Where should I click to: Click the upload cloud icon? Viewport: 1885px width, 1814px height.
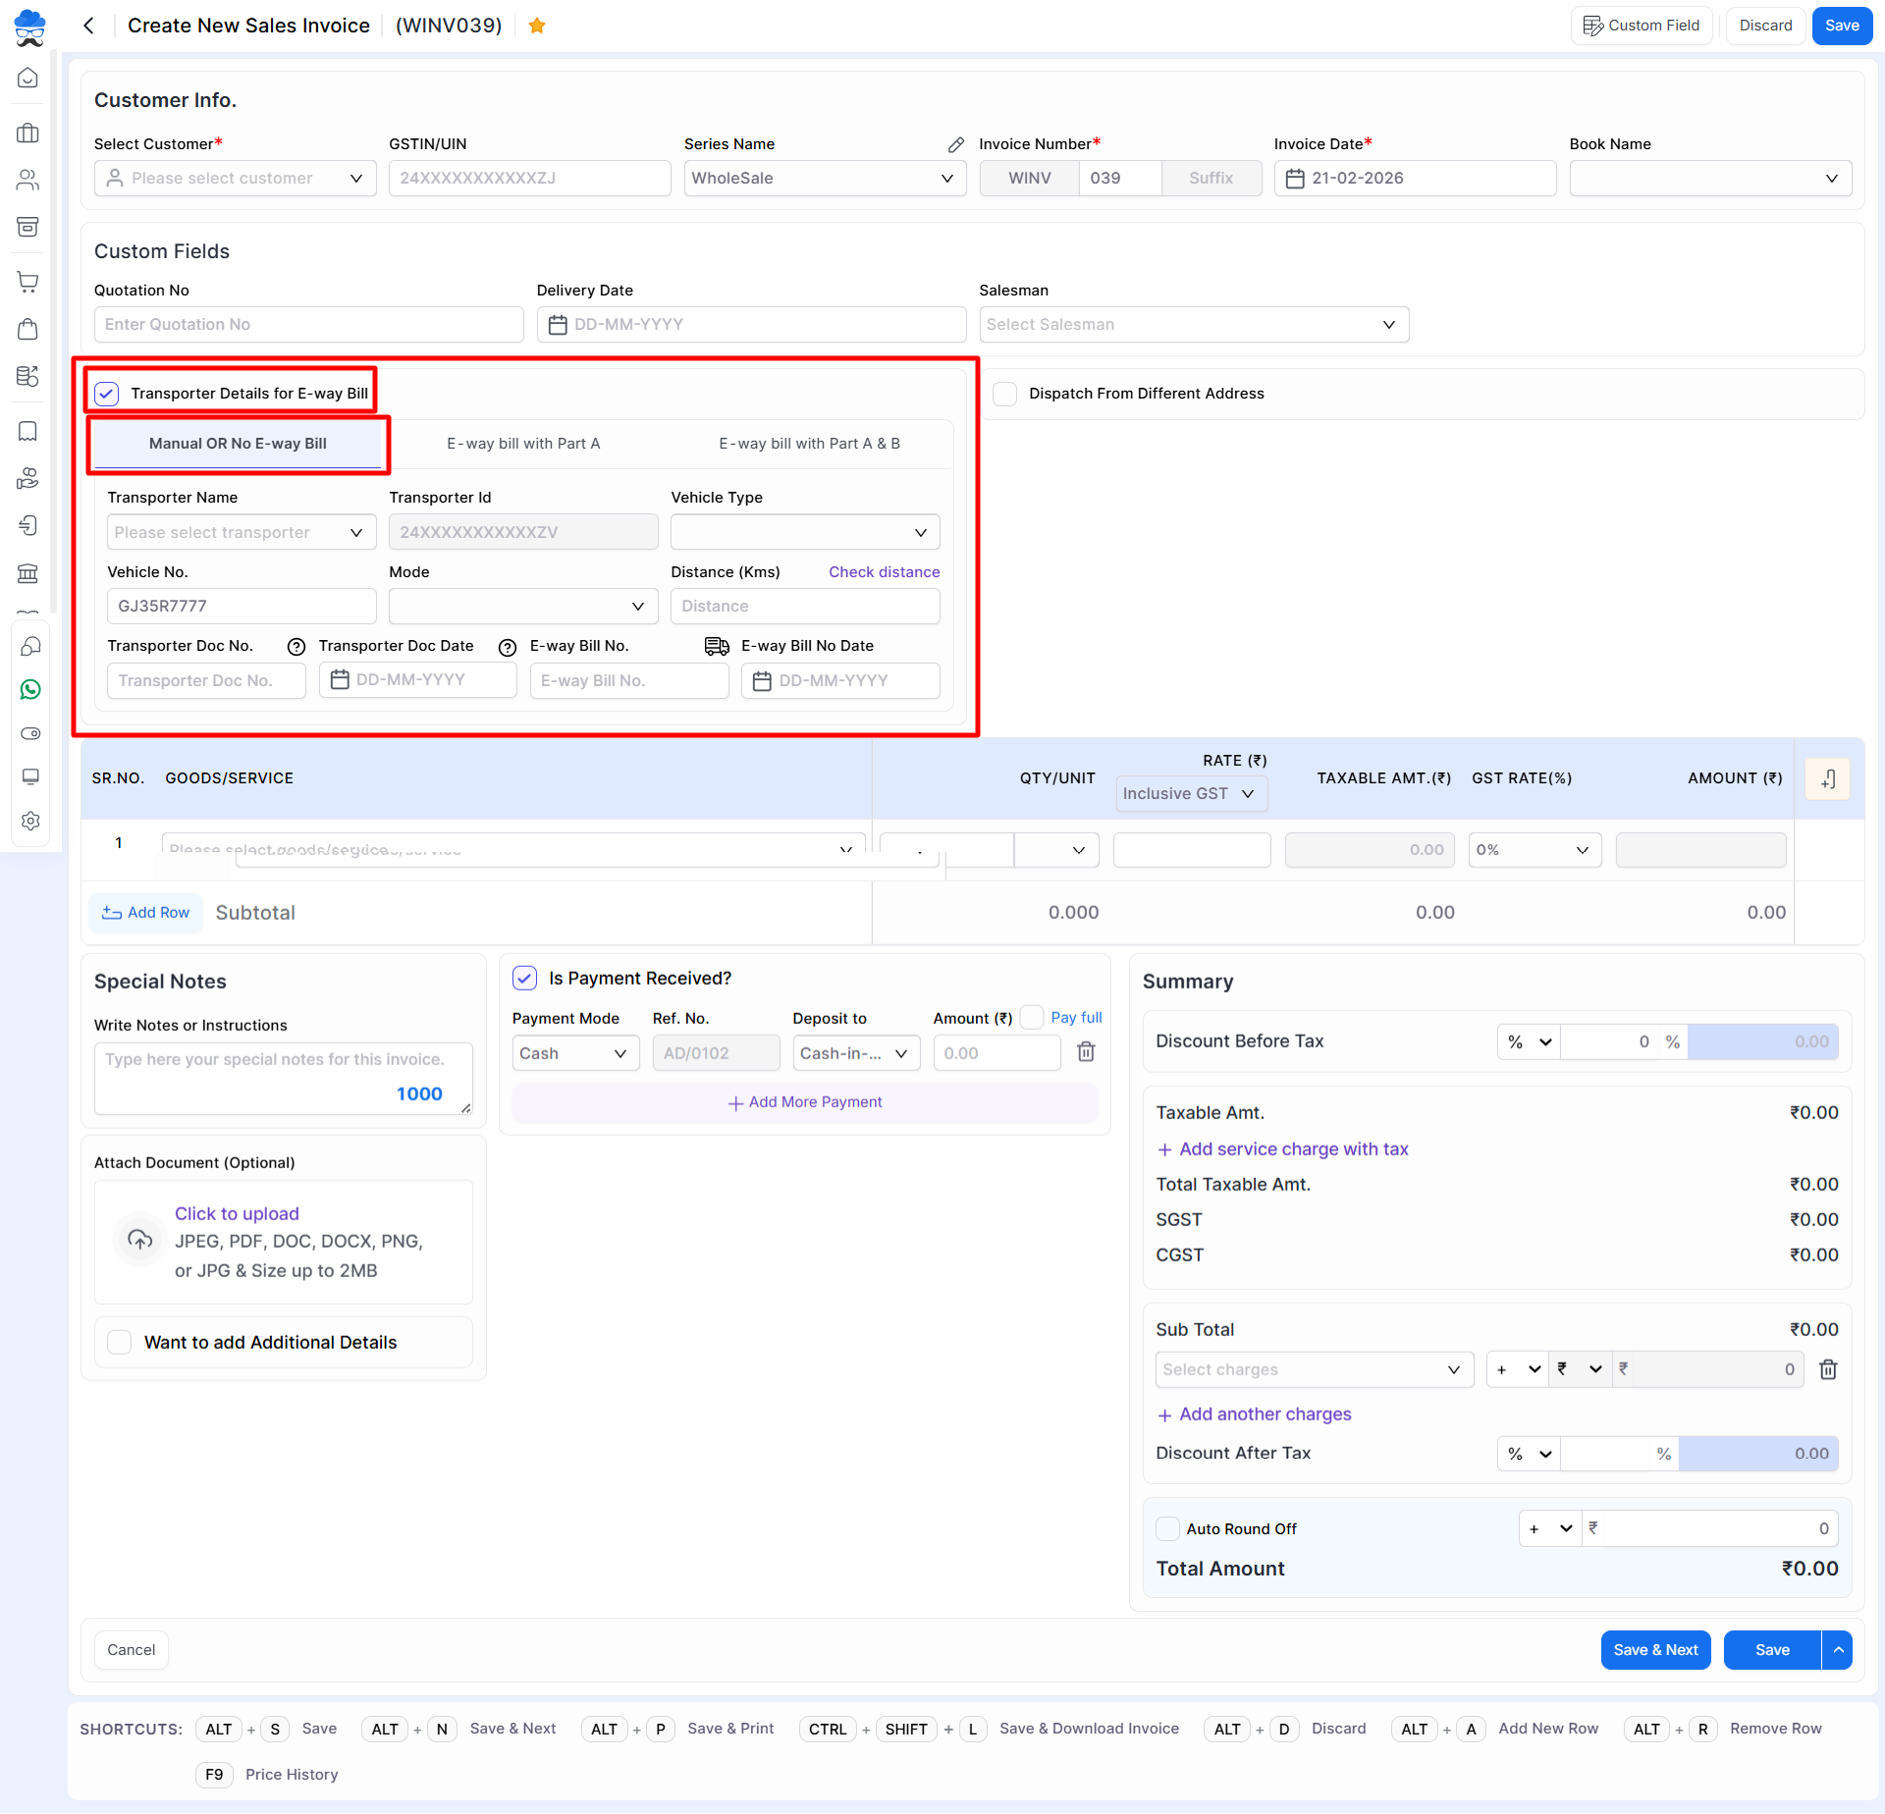140,1240
